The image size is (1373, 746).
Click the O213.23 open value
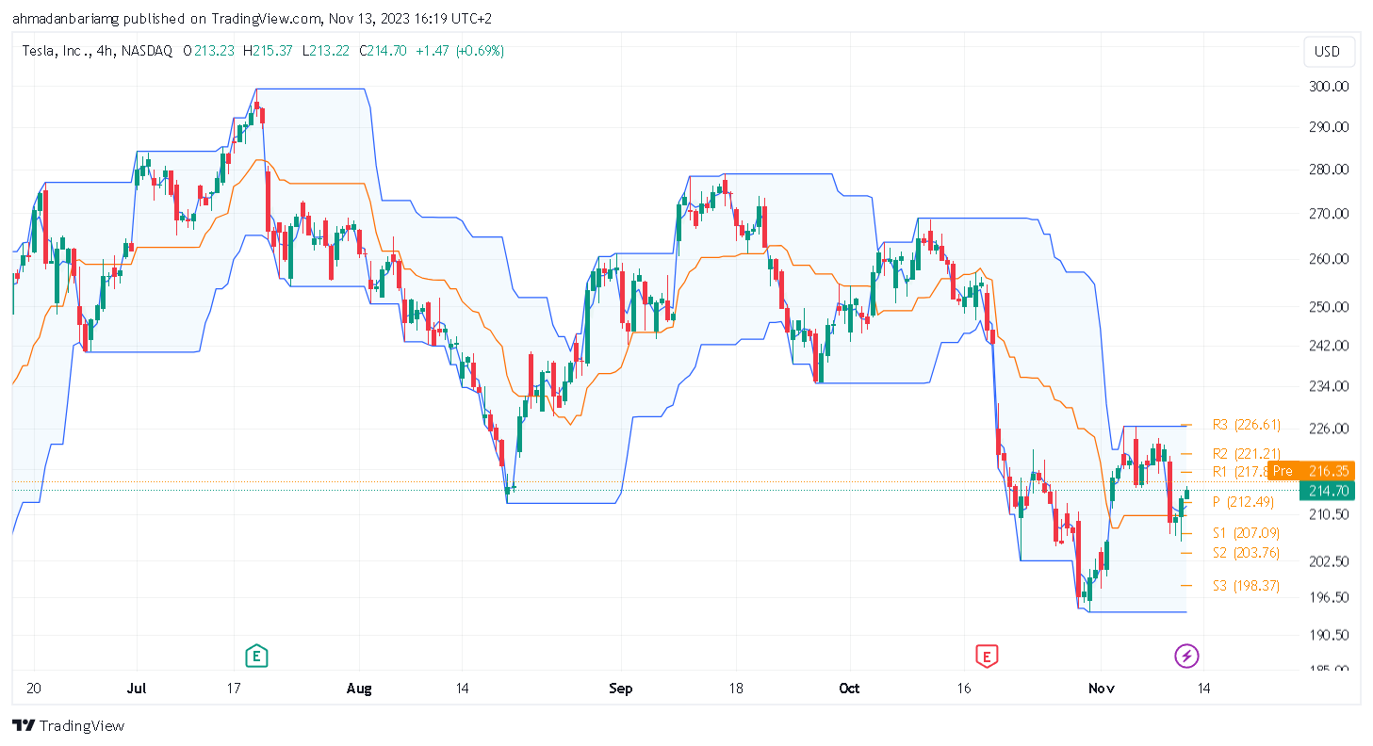click(x=208, y=51)
